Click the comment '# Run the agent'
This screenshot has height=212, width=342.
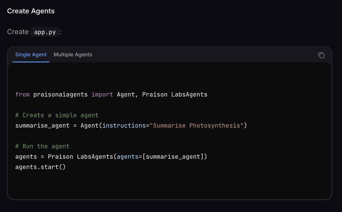tap(42, 146)
